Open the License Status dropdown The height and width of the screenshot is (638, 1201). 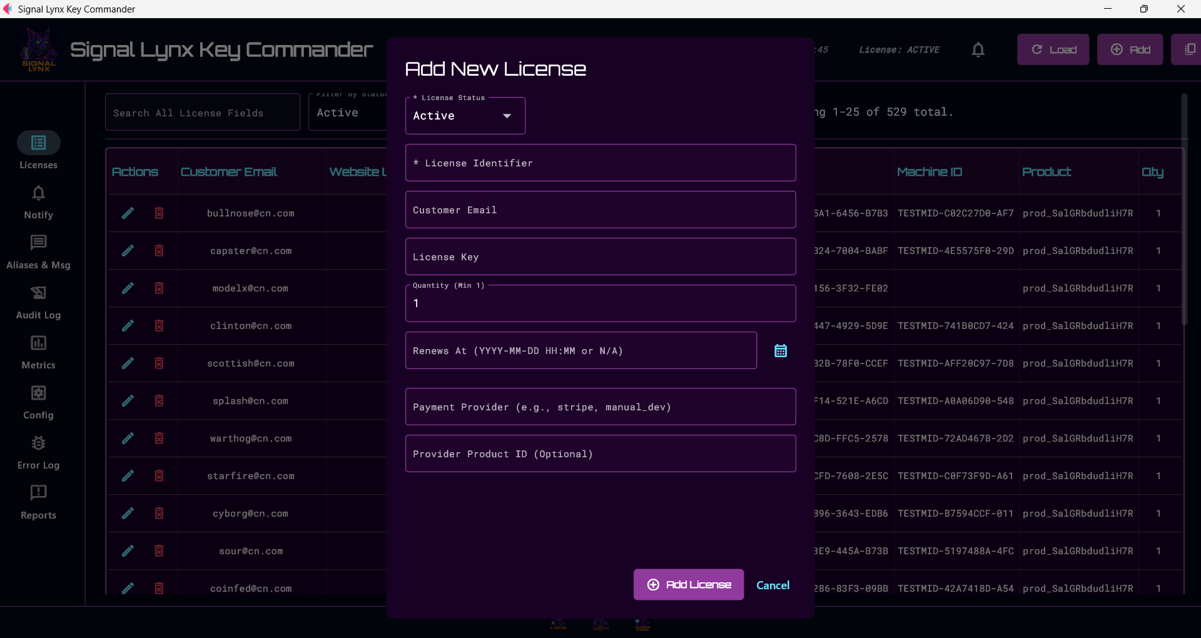(x=464, y=116)
